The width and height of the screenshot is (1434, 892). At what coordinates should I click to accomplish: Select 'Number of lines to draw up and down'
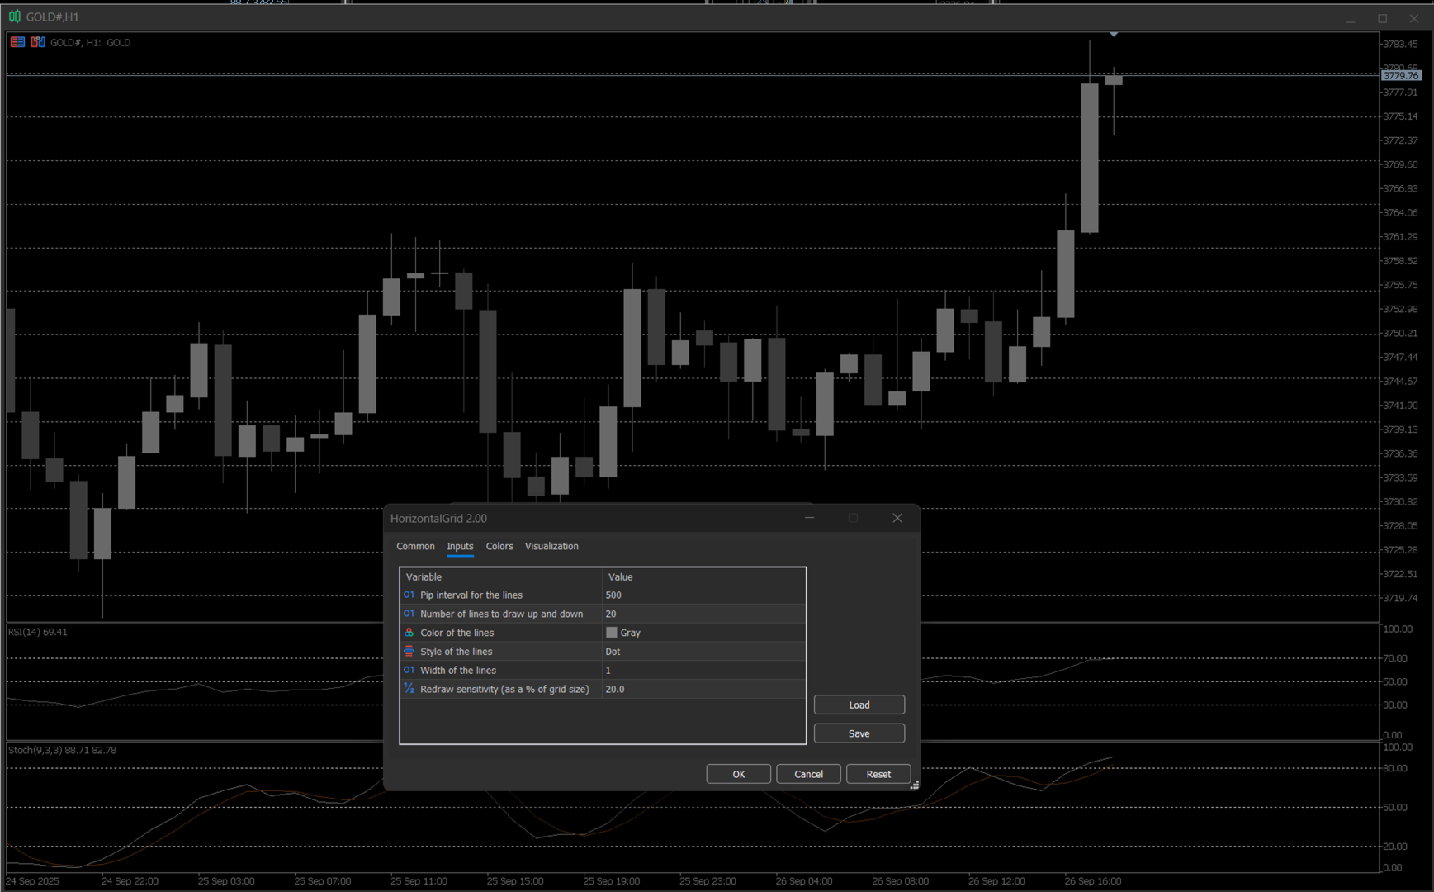(x=501, y=614)
